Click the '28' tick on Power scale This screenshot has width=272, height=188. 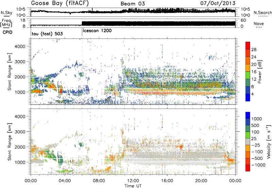coord(254,50)
